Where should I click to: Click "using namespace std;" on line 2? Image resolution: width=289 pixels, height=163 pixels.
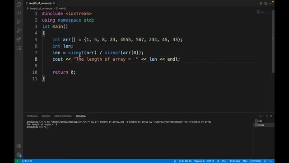(68, 20)
